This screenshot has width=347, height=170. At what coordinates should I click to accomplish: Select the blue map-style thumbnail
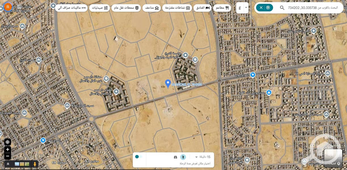[17, 164]
